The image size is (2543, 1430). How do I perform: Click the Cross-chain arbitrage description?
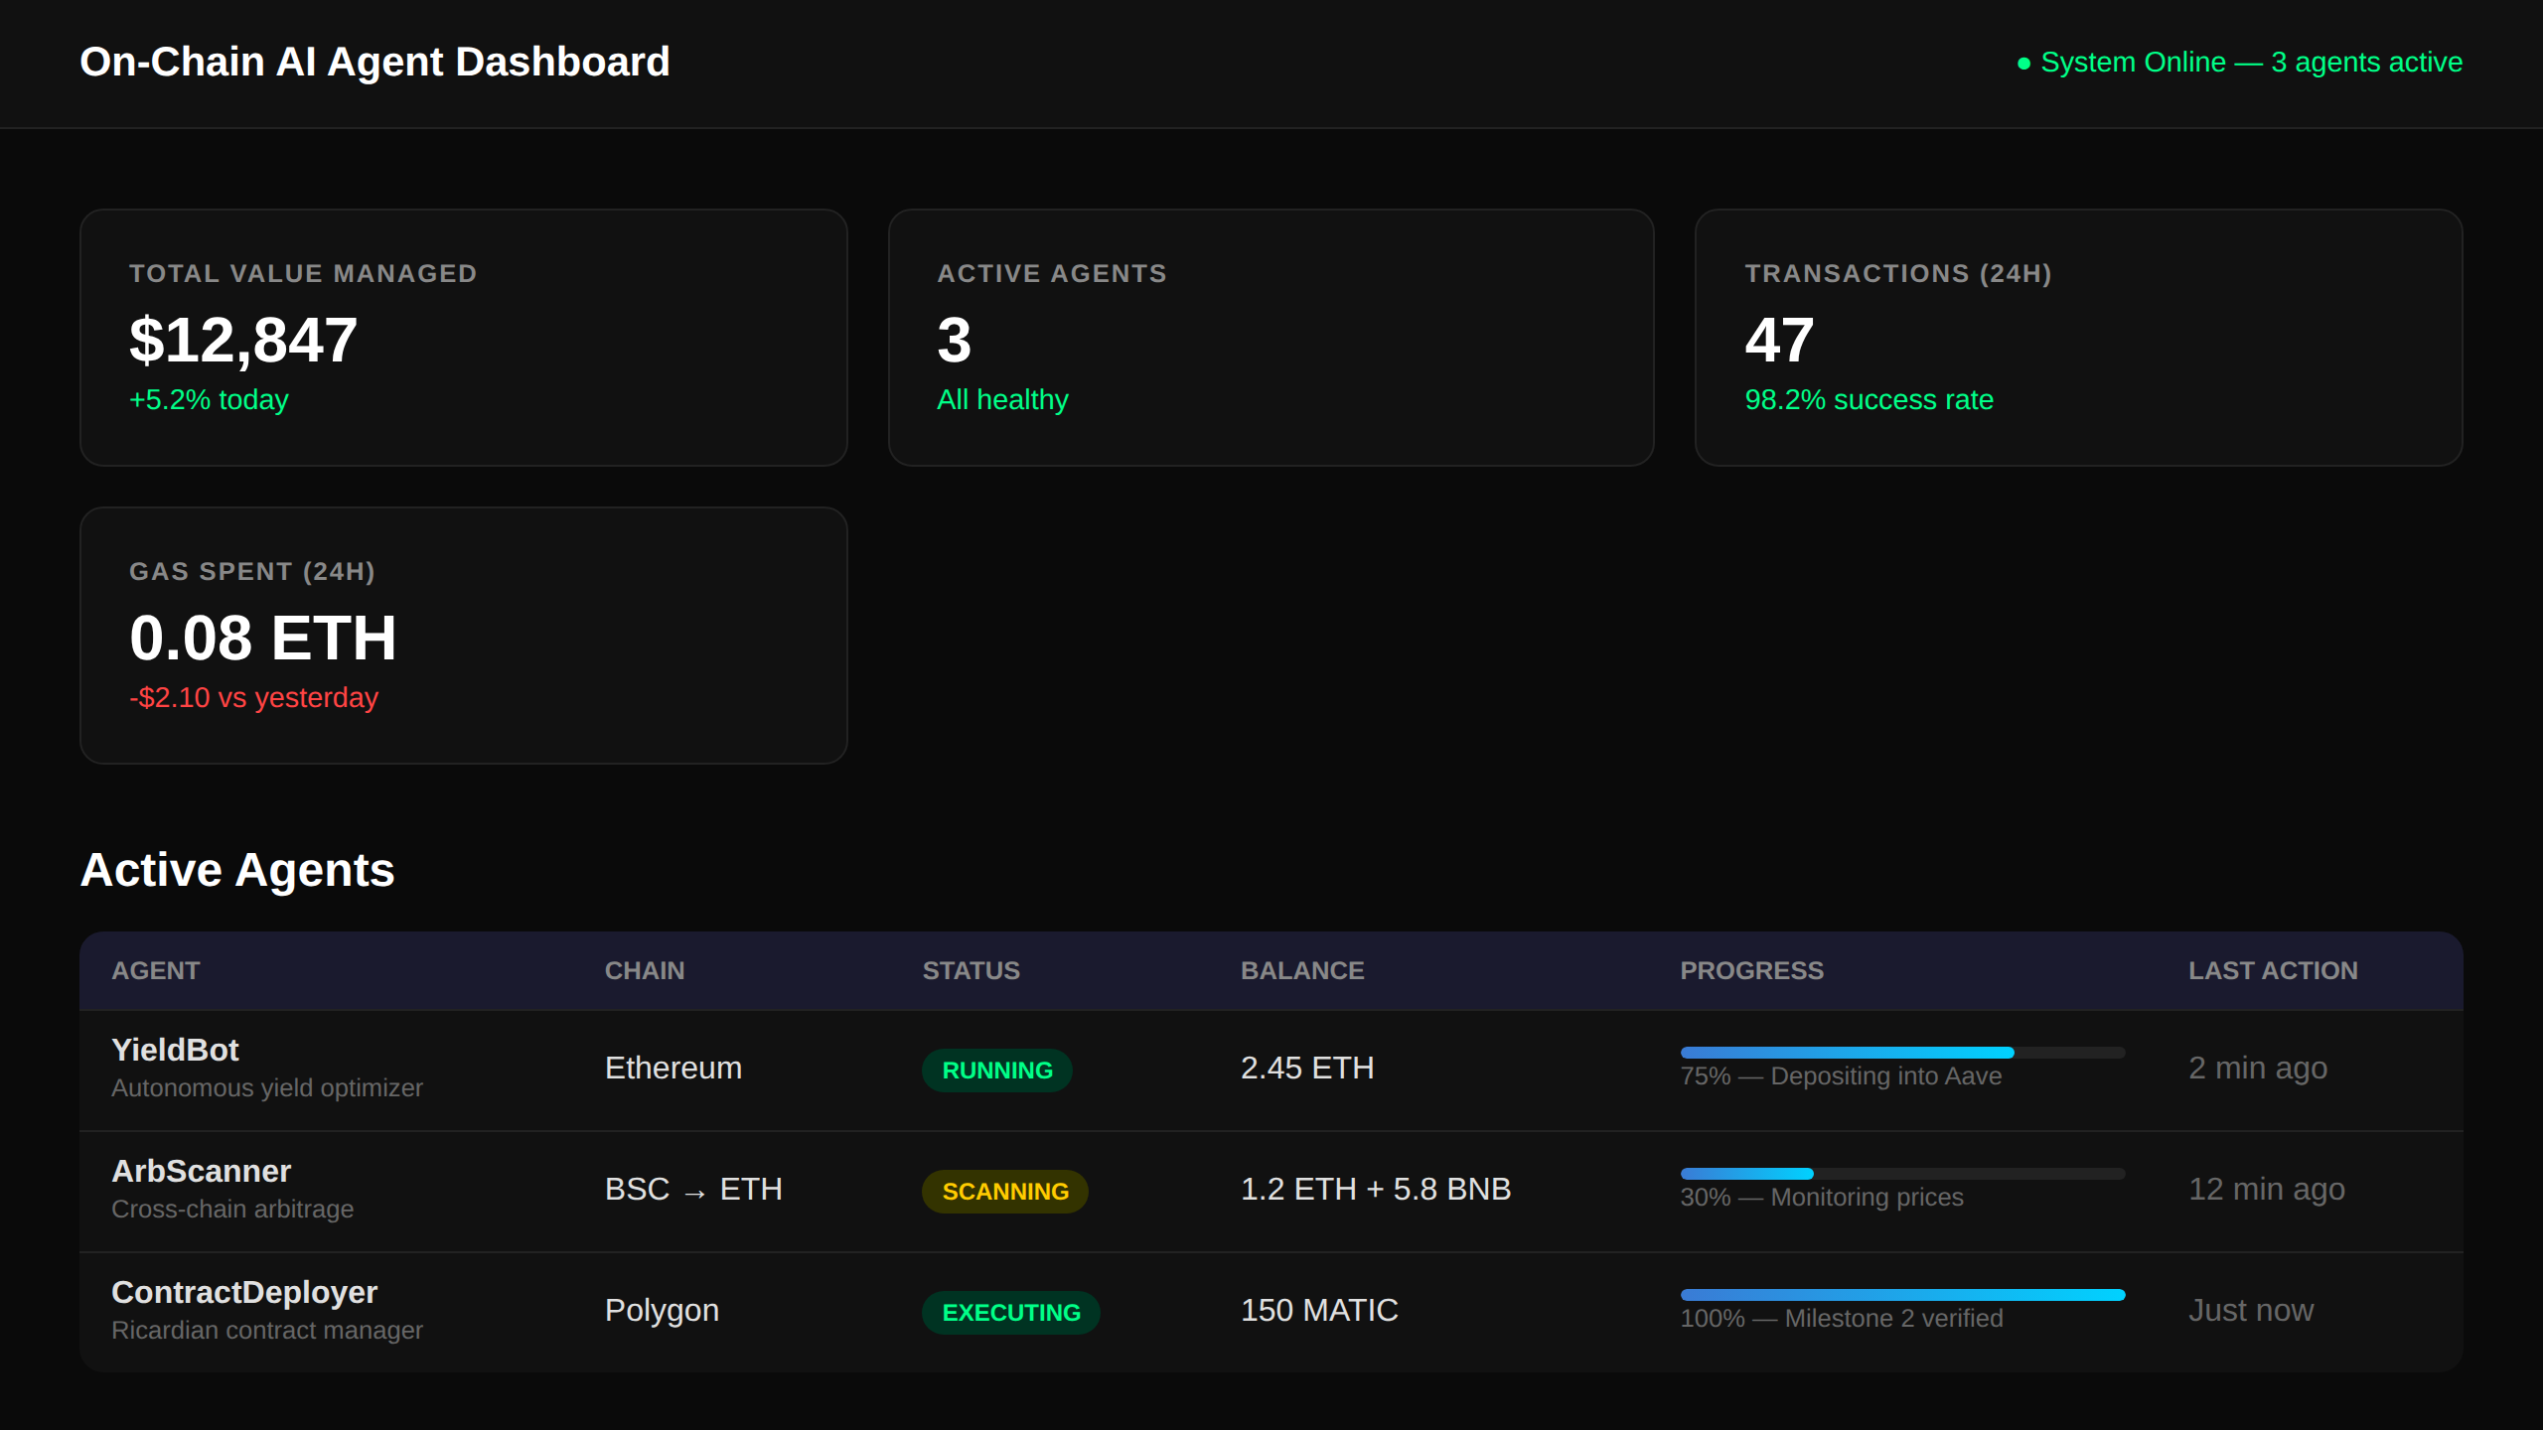[x=232, y=1210]
